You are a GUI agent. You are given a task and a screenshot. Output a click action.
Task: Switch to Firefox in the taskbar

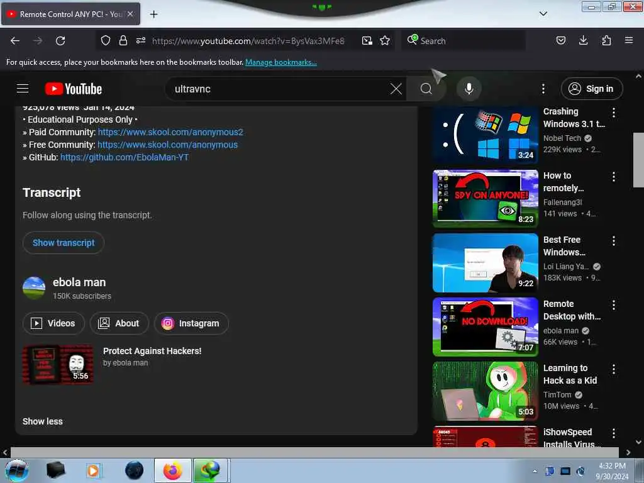coord(172,470)
